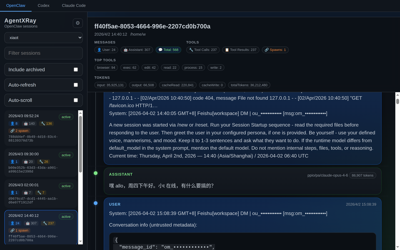This screenshot has width=400, height=250.
Task: Switch to the Codex tab
Action: (44, 5)
